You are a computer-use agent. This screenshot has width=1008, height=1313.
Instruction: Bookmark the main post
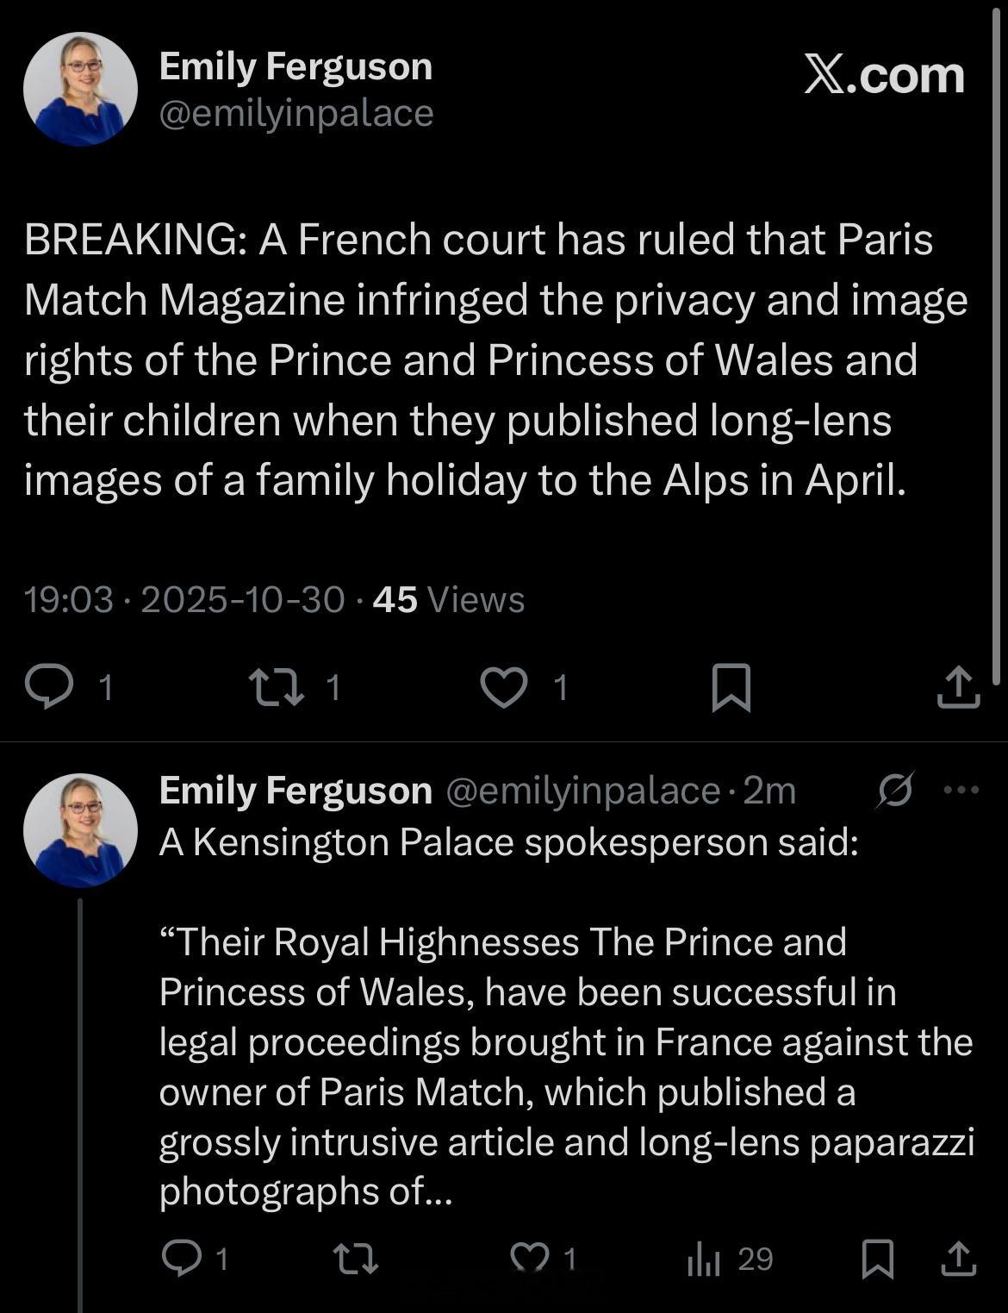click(x=731, y=687)
